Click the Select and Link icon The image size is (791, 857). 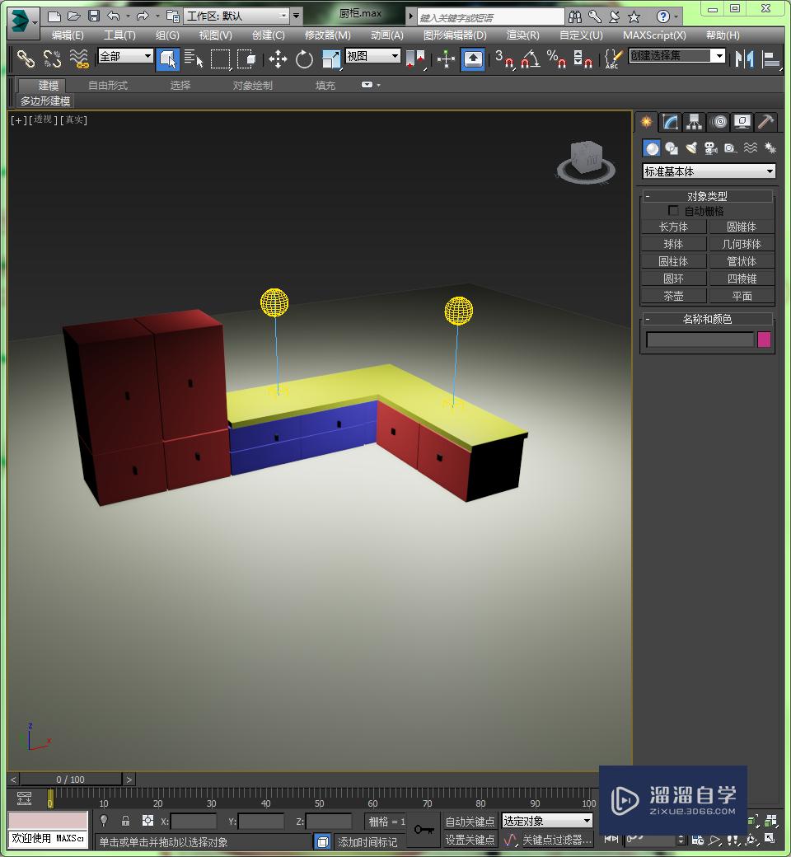26,59
